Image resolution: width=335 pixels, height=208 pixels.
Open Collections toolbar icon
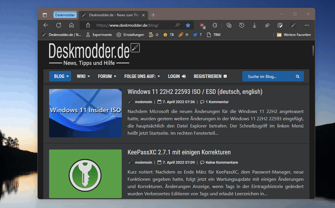click(229, 25)
